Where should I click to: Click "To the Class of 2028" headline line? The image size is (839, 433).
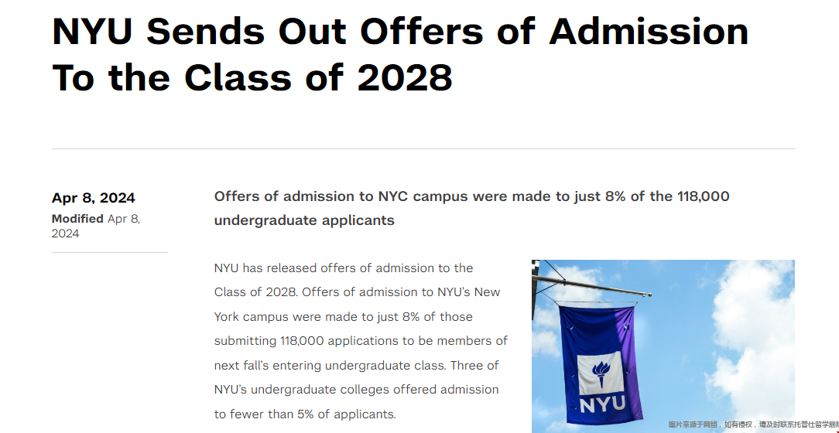point(252,78)
